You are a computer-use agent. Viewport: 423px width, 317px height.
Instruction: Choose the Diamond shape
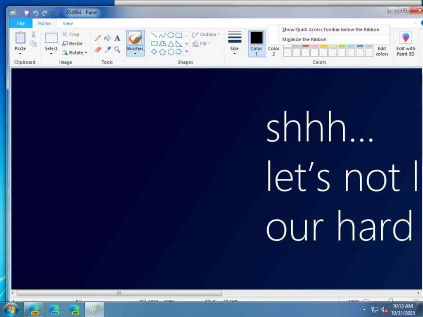pos(154,52)
